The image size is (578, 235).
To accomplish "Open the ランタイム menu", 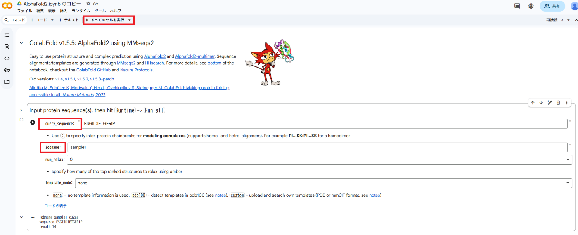I will pos(81,11).
